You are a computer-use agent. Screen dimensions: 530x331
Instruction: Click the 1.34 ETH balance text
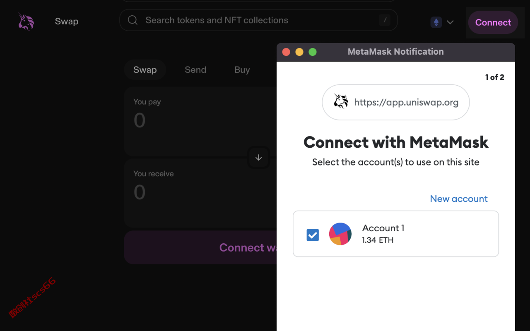[378, 240]
